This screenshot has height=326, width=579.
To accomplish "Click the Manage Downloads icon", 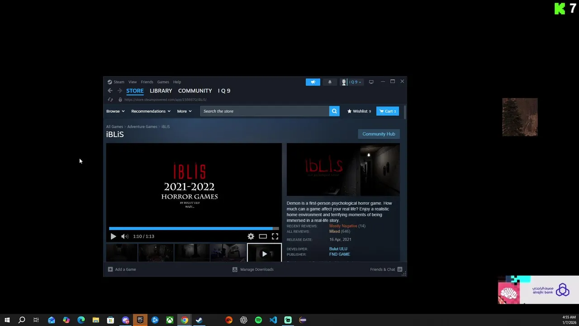I will click(235, 269).
